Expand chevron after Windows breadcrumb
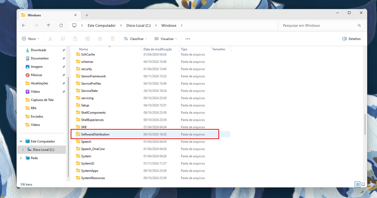This screenshot has width=377, height=198. point(182,25)
